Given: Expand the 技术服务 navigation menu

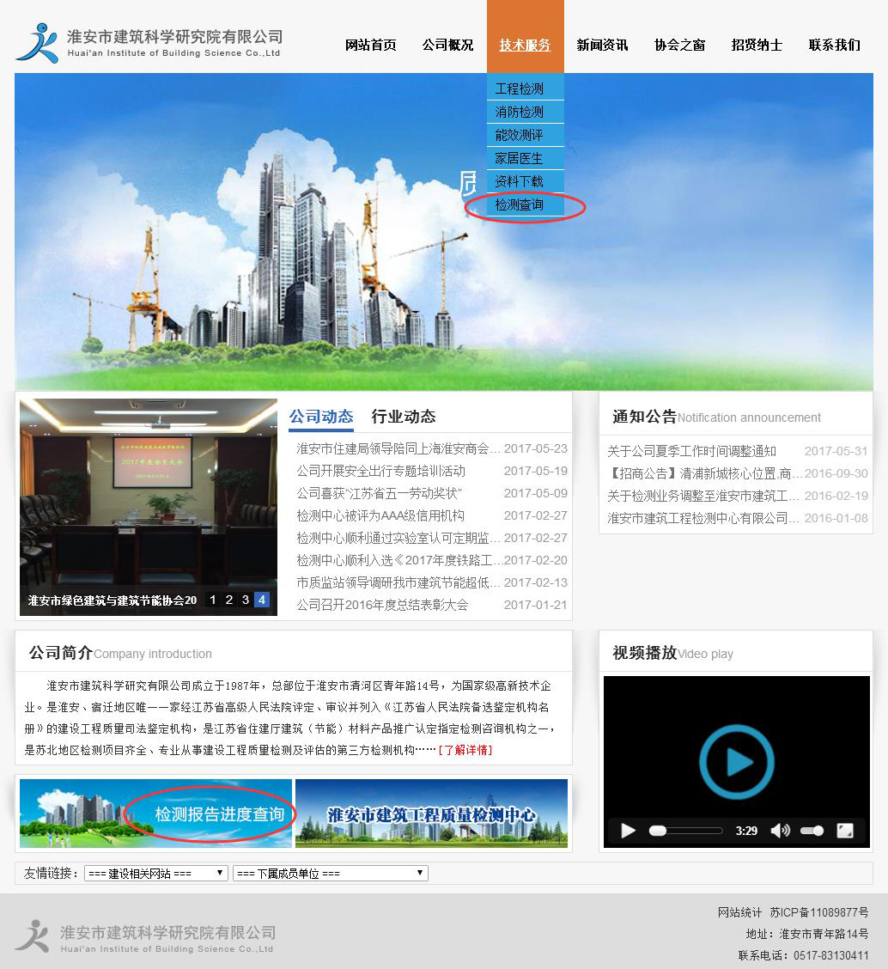Looking at the screenshot, I should click(525, 46).
